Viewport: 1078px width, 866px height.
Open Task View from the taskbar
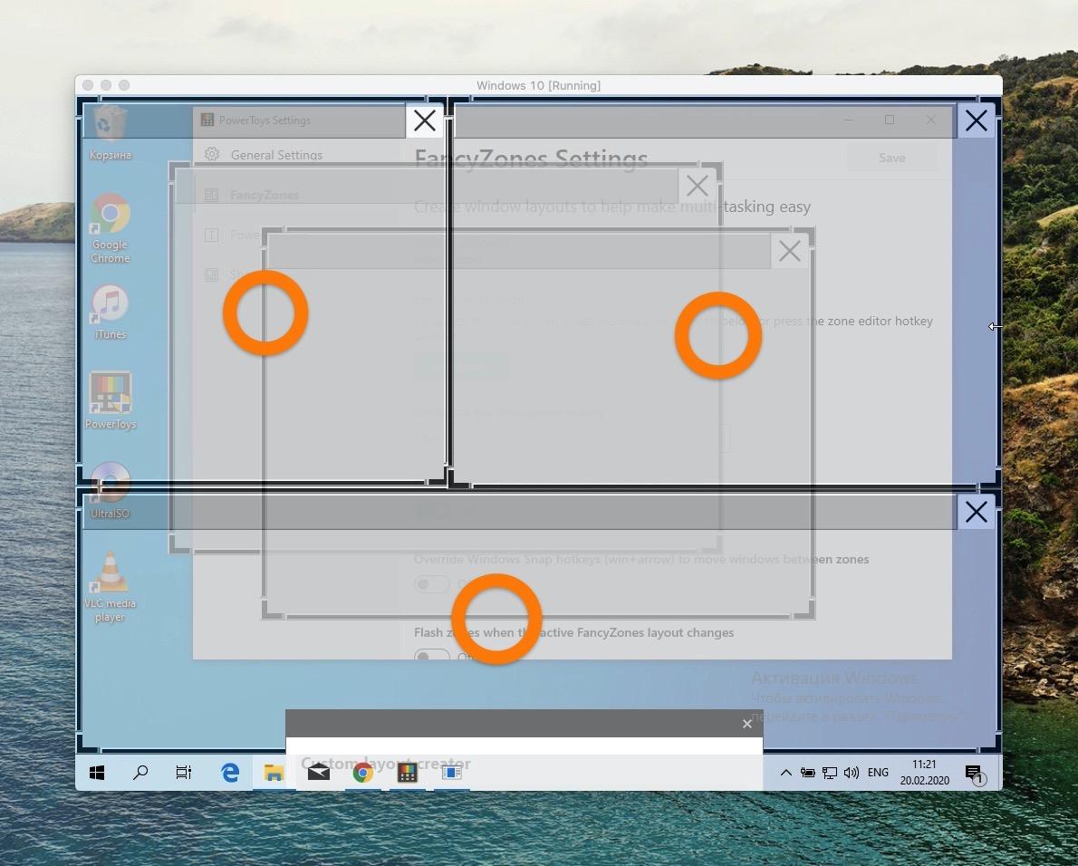pyautogui.click(x=184, y=773)
